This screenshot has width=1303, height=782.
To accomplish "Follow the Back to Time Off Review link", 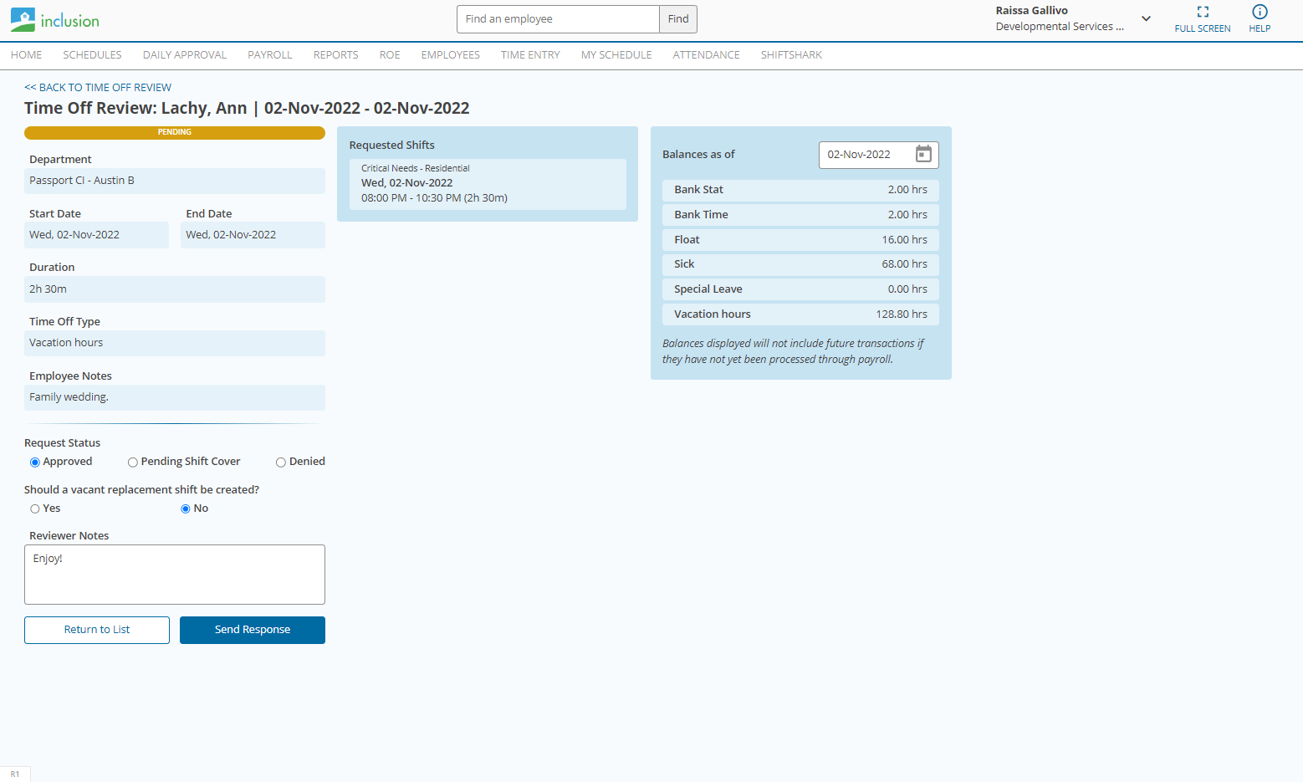I will pos(98,87).
